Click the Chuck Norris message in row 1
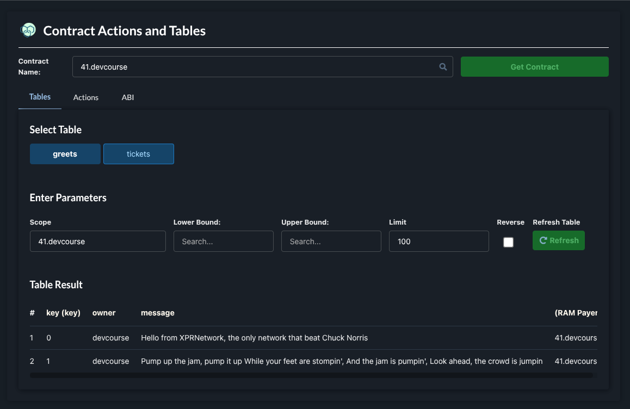 (x=254, y=338)
